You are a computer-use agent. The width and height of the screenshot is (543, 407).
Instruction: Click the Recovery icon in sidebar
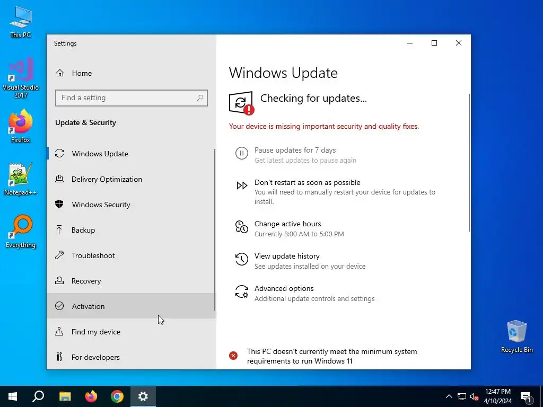[59, 281]
